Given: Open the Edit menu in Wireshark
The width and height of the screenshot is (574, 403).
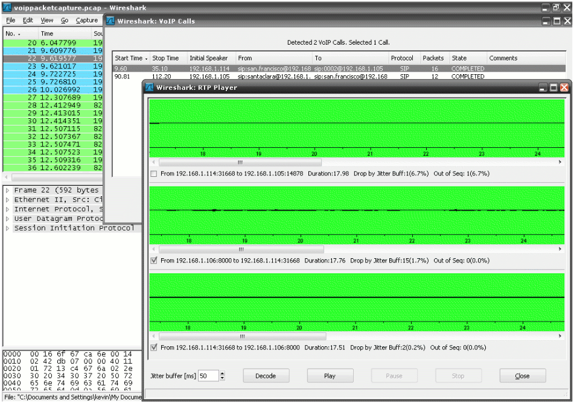Looking at the screenshot, I should 28,20.
